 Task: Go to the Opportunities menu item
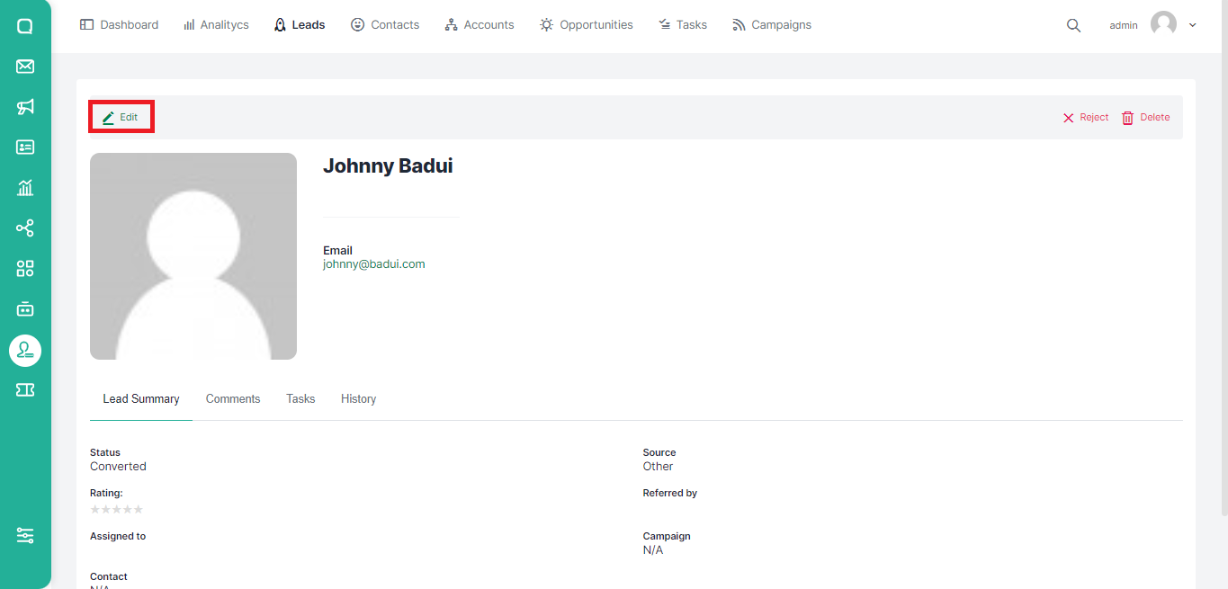[x=587, y=25]
